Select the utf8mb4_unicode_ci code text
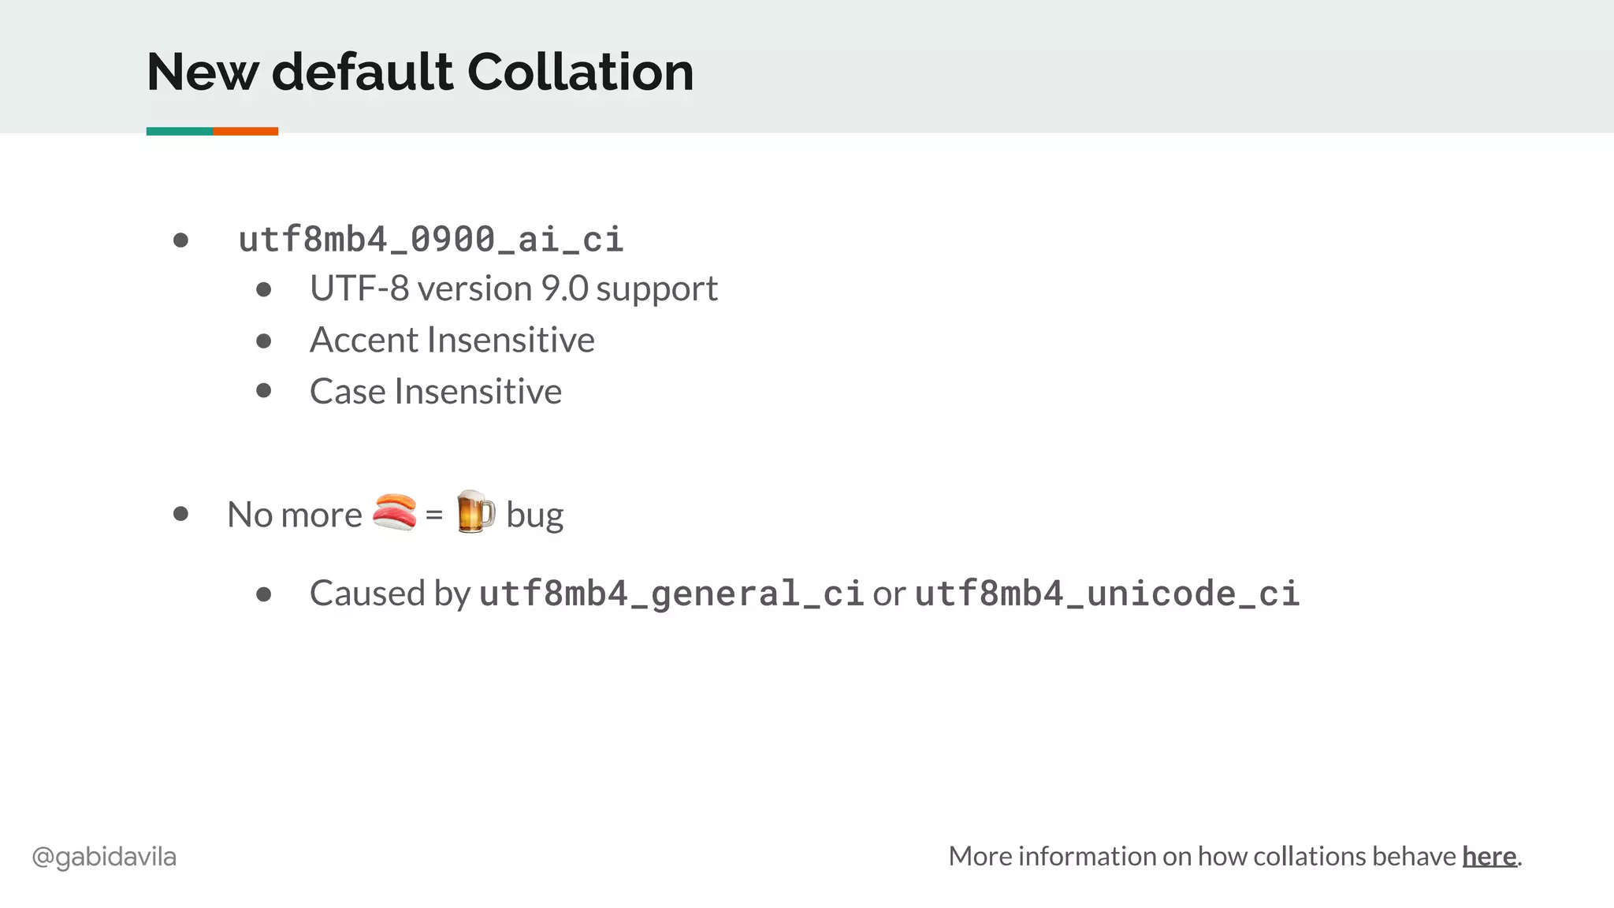Screen dimensions: 1614x908 click(1106, 594)
